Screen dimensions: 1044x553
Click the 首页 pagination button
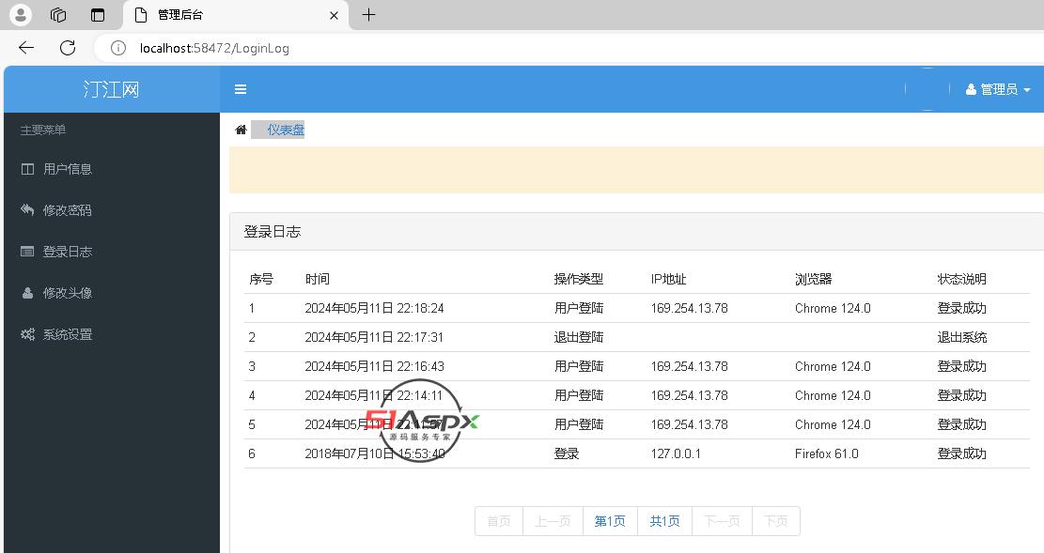pyautogui.click(x=499, y=521)
